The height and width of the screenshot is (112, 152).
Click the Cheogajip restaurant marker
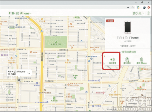pyautogui.click(x=14, y=50)
